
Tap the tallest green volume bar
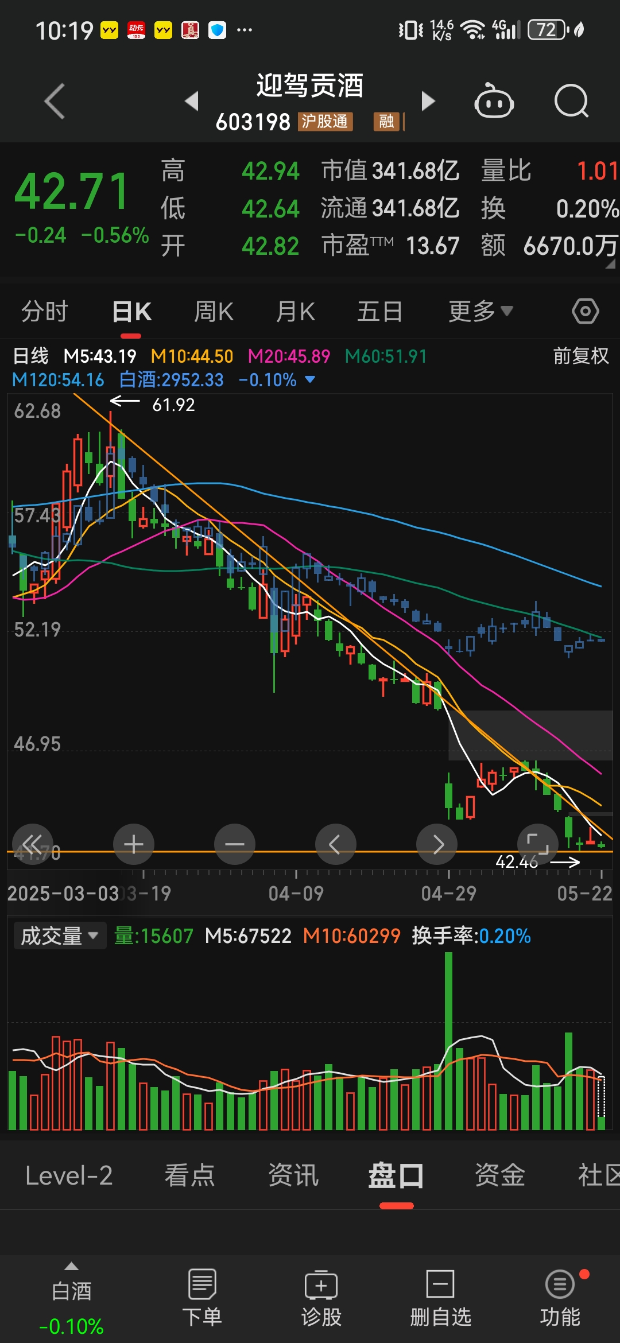pyautogui.click(x=448, y=1041)
